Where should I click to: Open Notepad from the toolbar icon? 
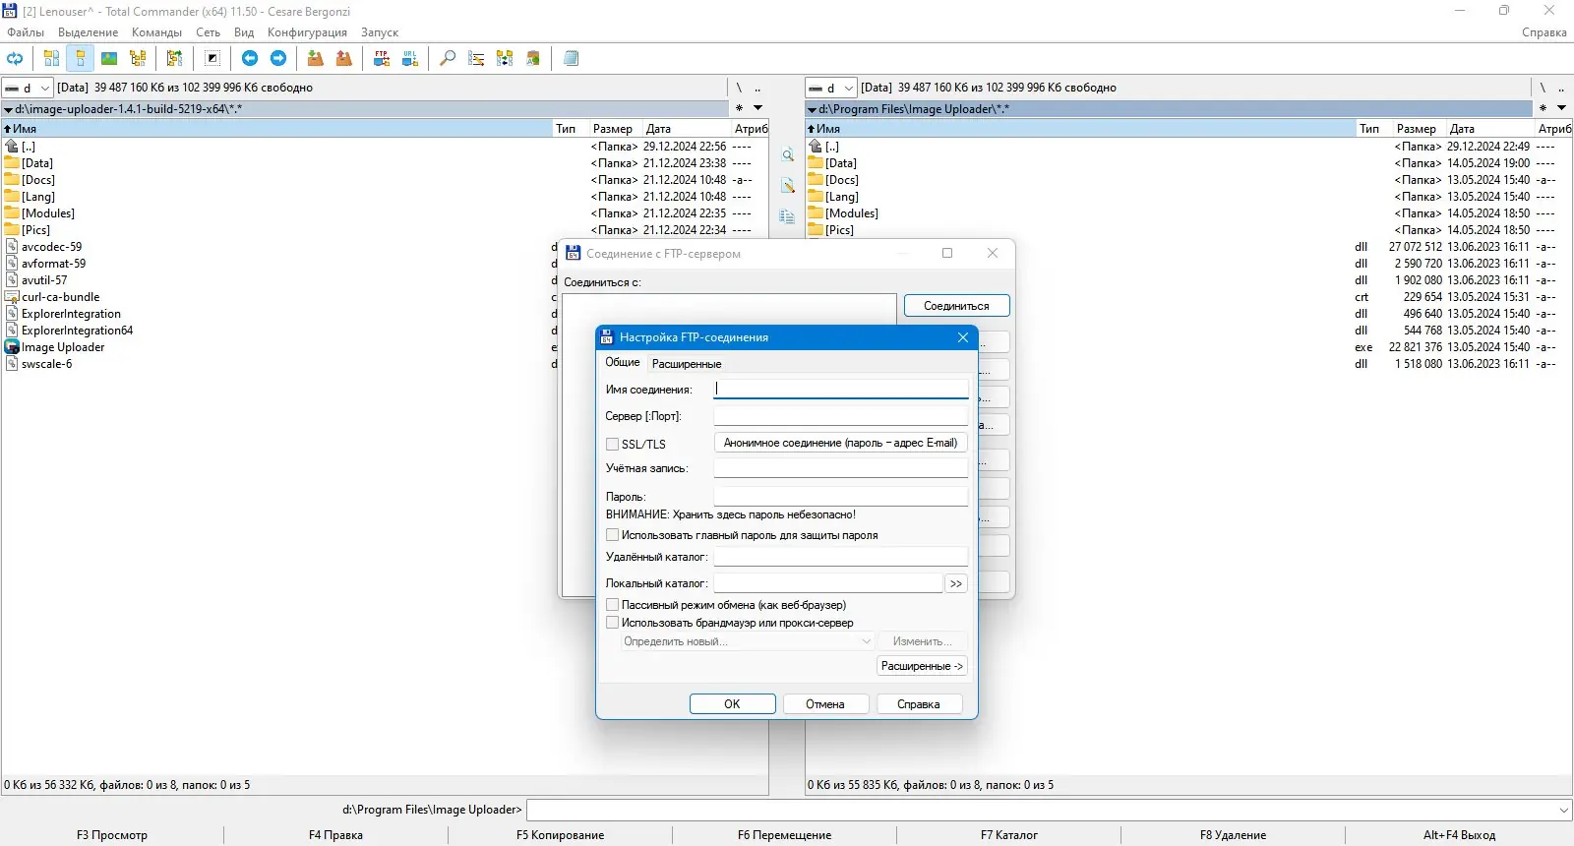point(571,58)
